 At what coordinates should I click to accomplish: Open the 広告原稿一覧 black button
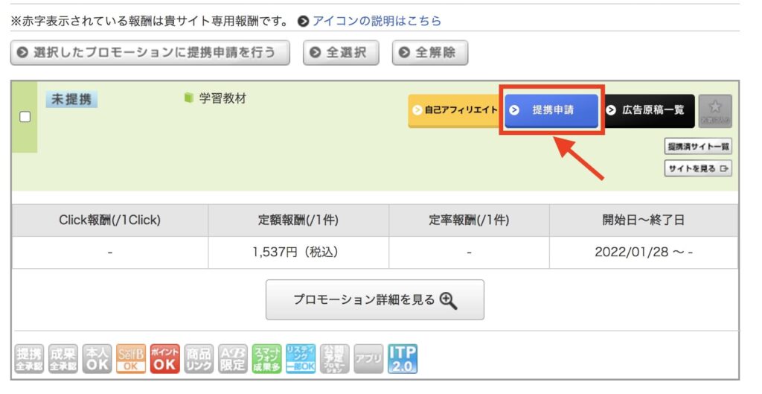pos(647,110)
